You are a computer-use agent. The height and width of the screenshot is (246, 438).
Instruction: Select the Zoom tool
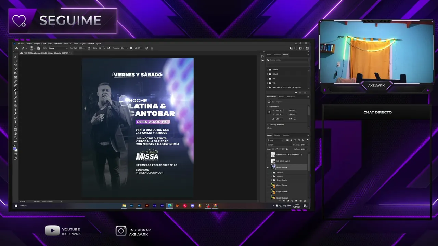(x=16, y=138)
